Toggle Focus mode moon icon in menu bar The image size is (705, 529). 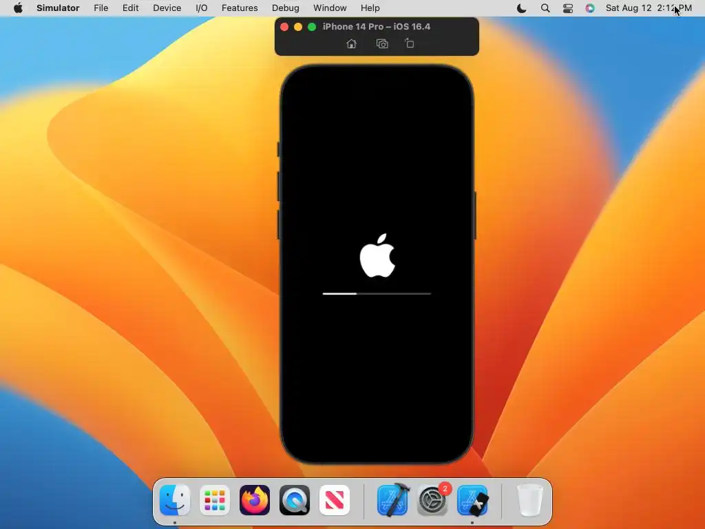[x=522, y=8]
